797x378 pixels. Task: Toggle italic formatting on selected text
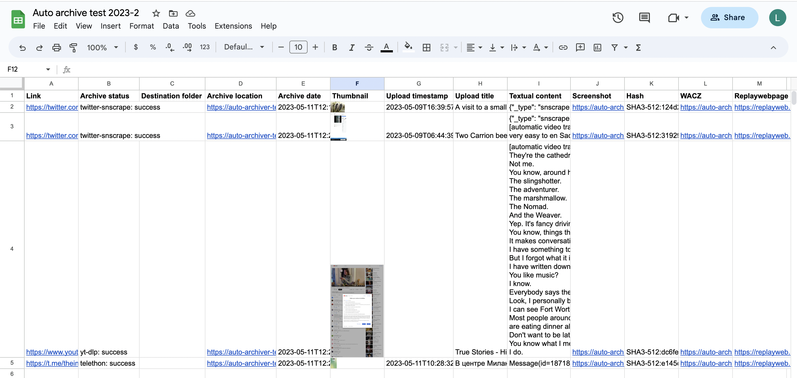click(352, 47)
